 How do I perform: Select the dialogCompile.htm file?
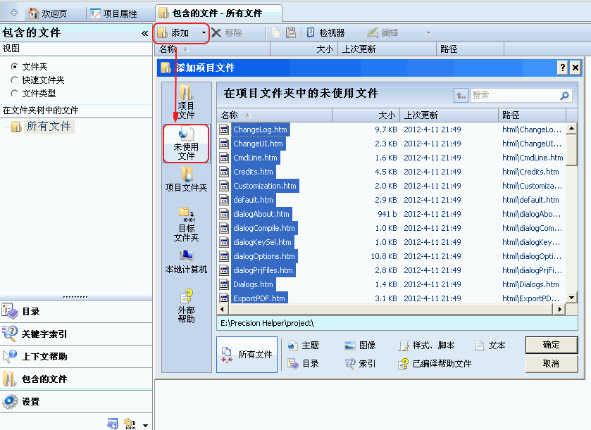tap(264, 228)
